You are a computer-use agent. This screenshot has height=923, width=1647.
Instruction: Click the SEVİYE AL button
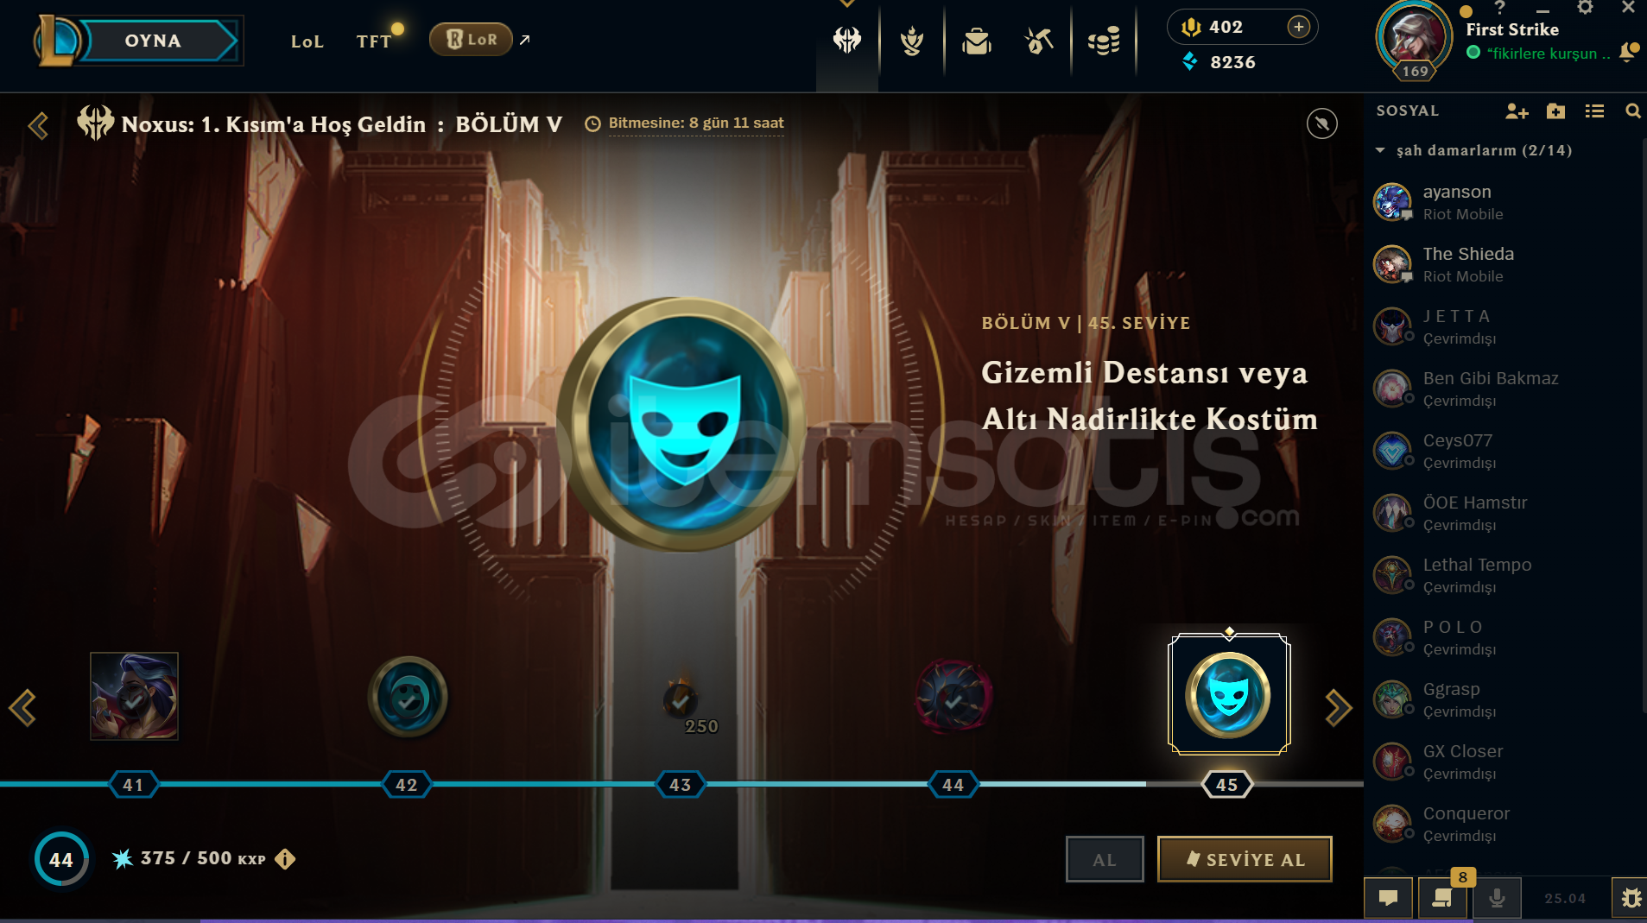(x=1245, y=859)
